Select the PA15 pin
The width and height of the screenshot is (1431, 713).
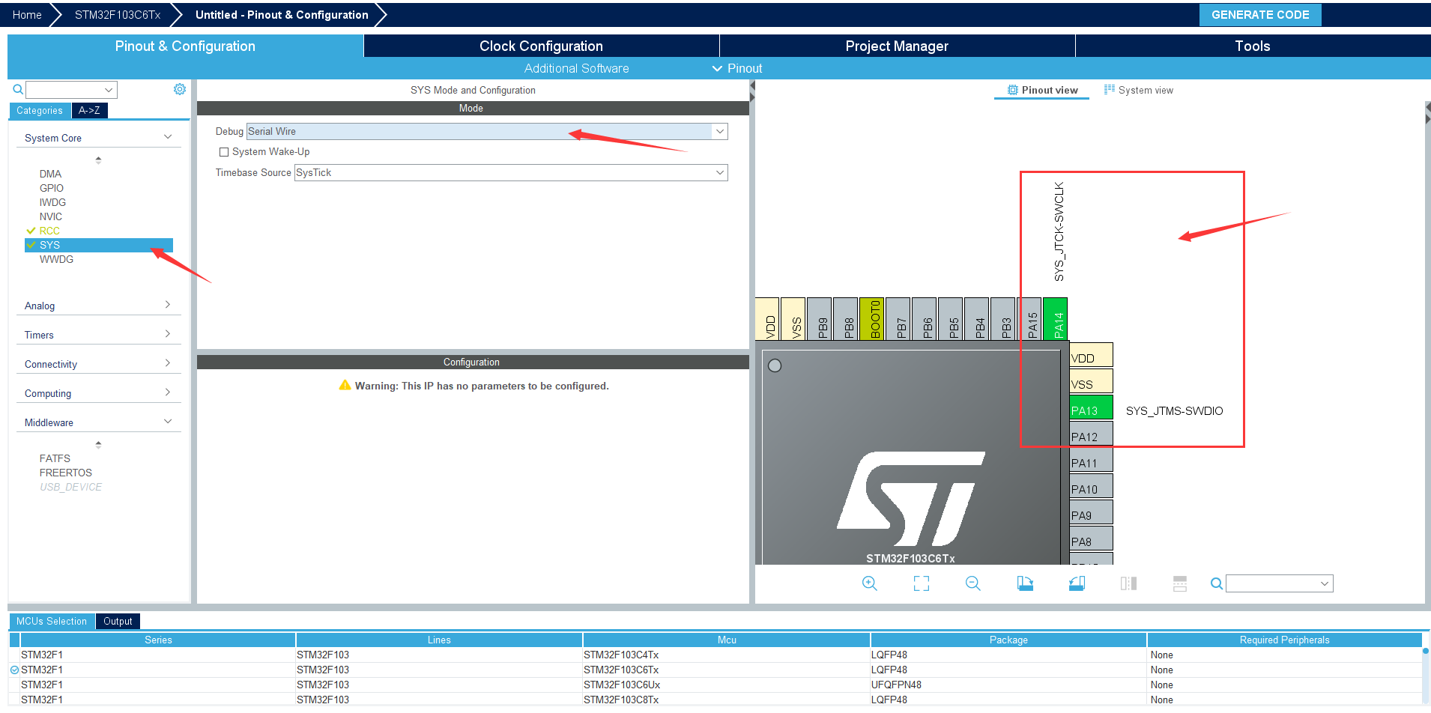coord(1029,318)
